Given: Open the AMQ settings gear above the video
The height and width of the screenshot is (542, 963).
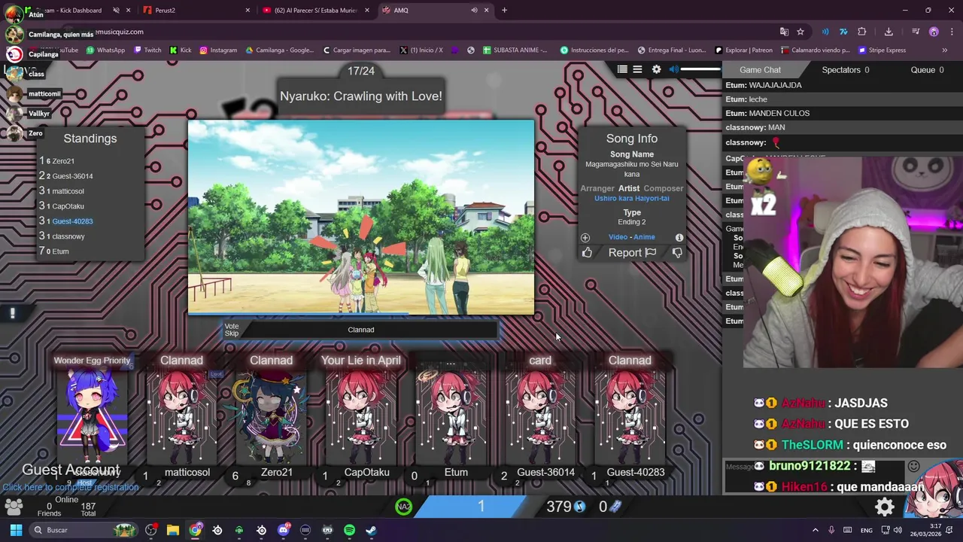Looking at the screenshot, I should 656,69.
